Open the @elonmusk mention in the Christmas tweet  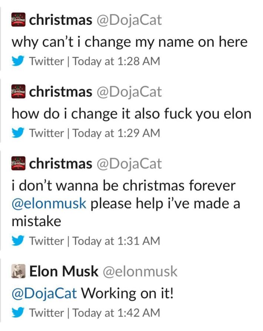pos(49,204)
